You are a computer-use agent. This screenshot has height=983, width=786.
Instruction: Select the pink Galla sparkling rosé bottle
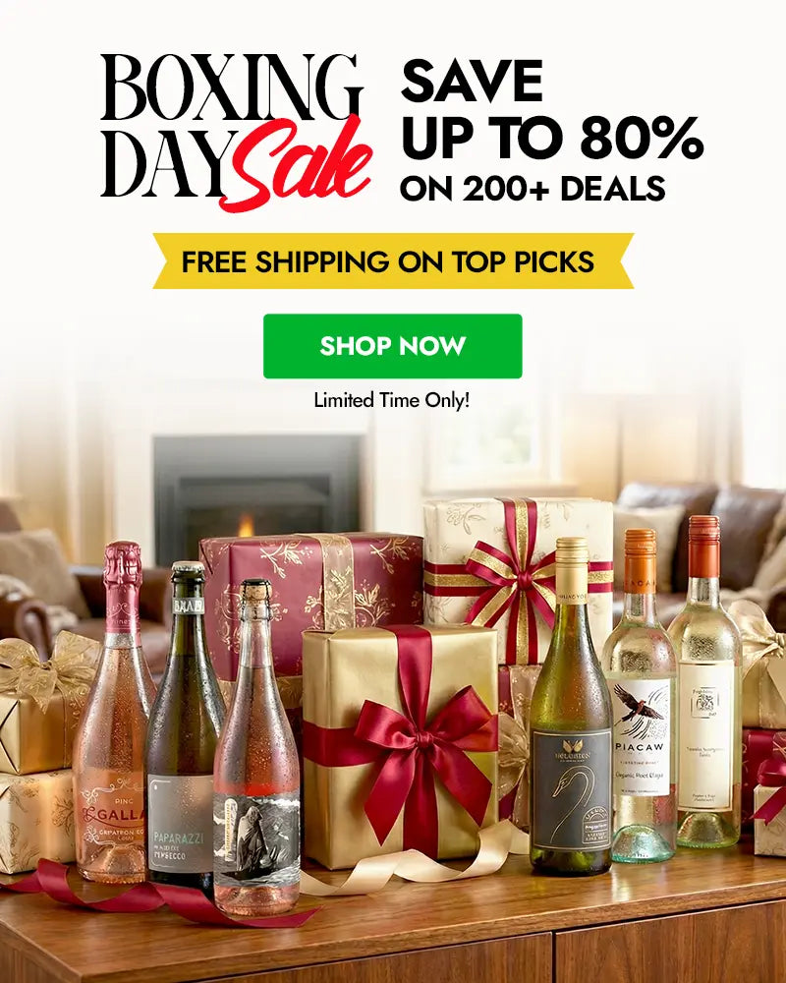coord(115,712)
